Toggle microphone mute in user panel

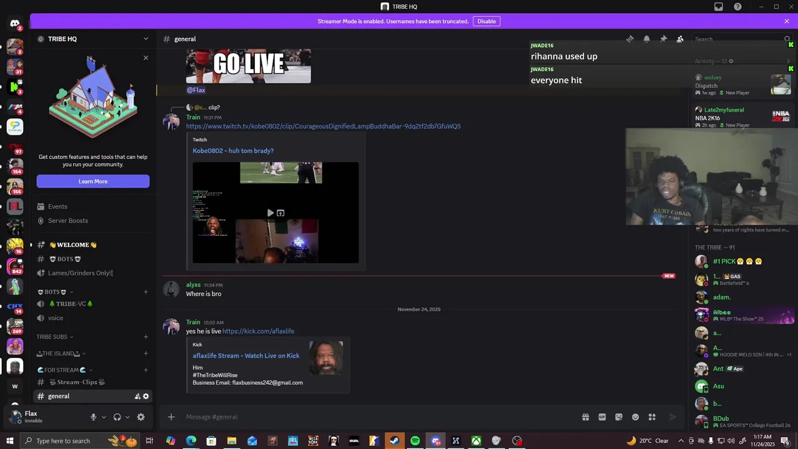coord(94,417)
